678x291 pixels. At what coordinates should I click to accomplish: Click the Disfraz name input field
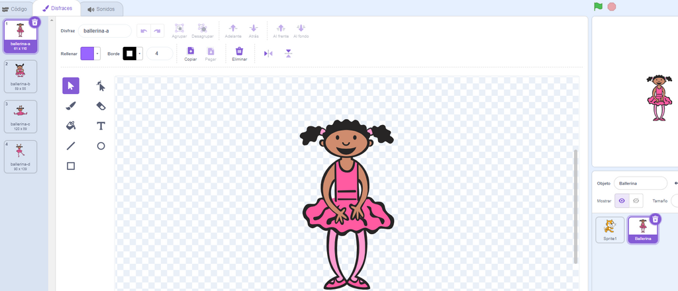pos(105,30)
